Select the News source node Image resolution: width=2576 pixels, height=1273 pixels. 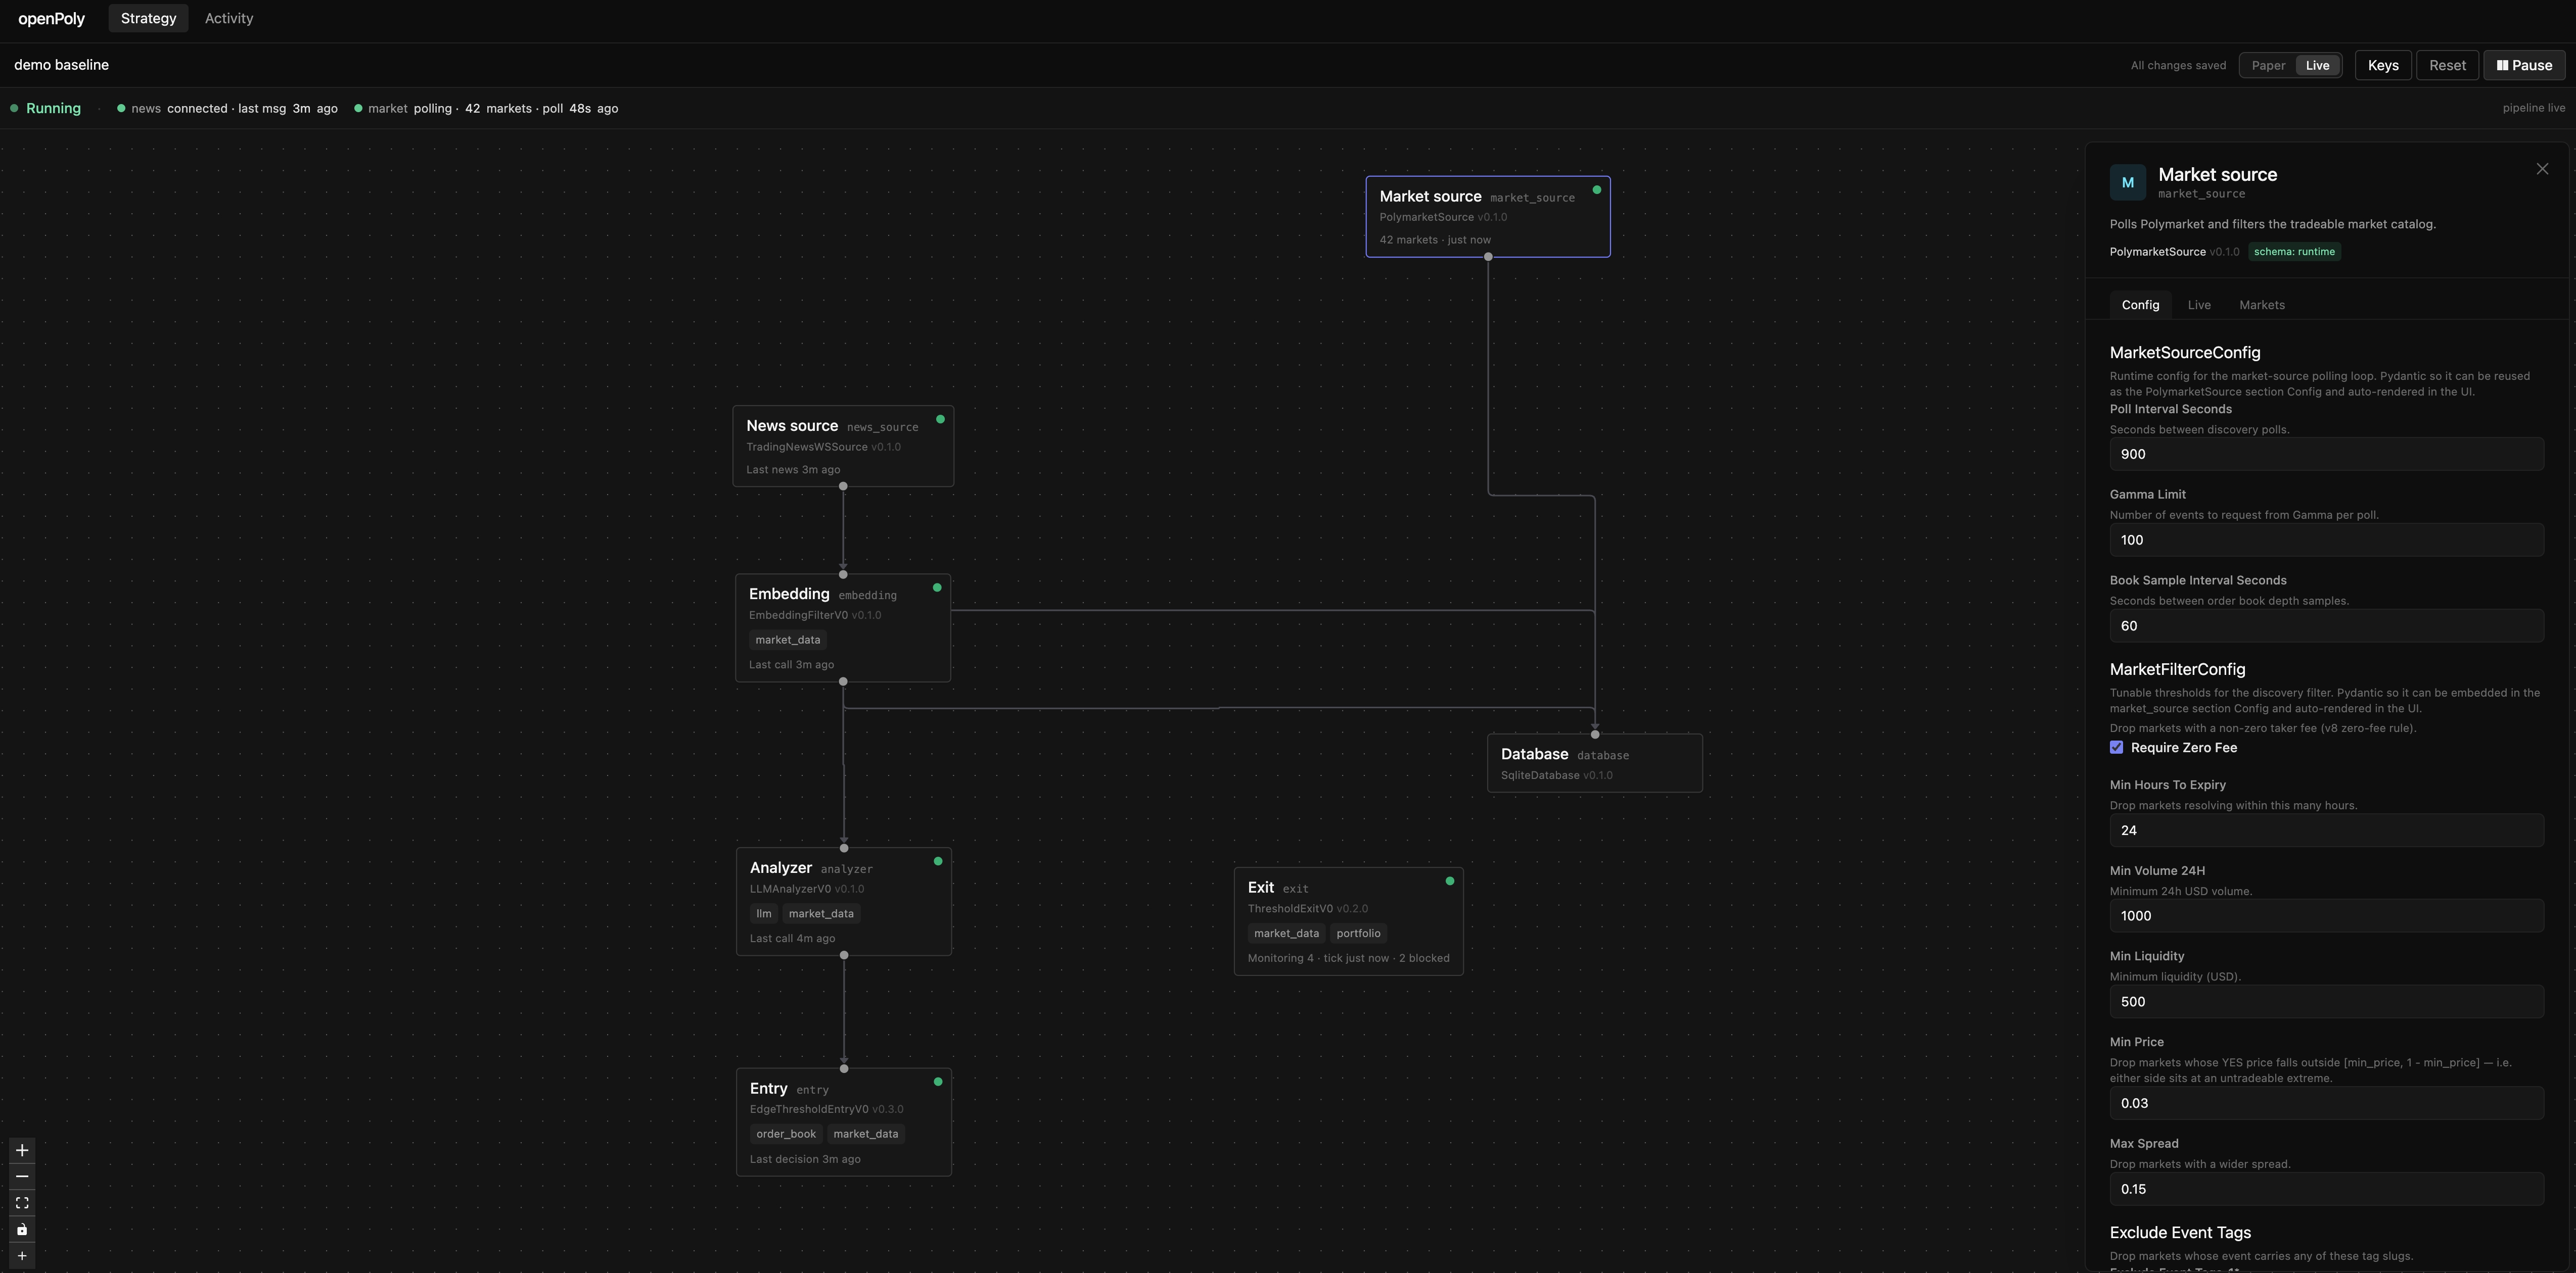point(843,447)
